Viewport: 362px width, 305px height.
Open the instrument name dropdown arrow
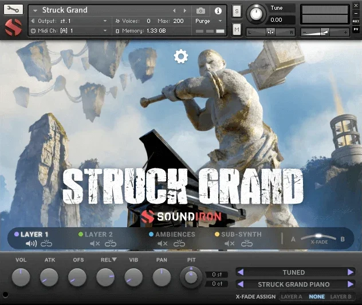click(35, 11)
